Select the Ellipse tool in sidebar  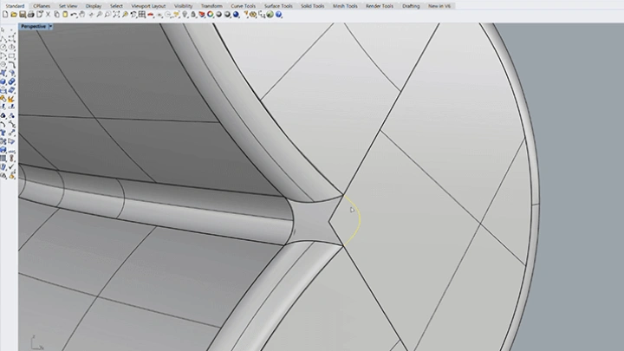click(11, 47)
